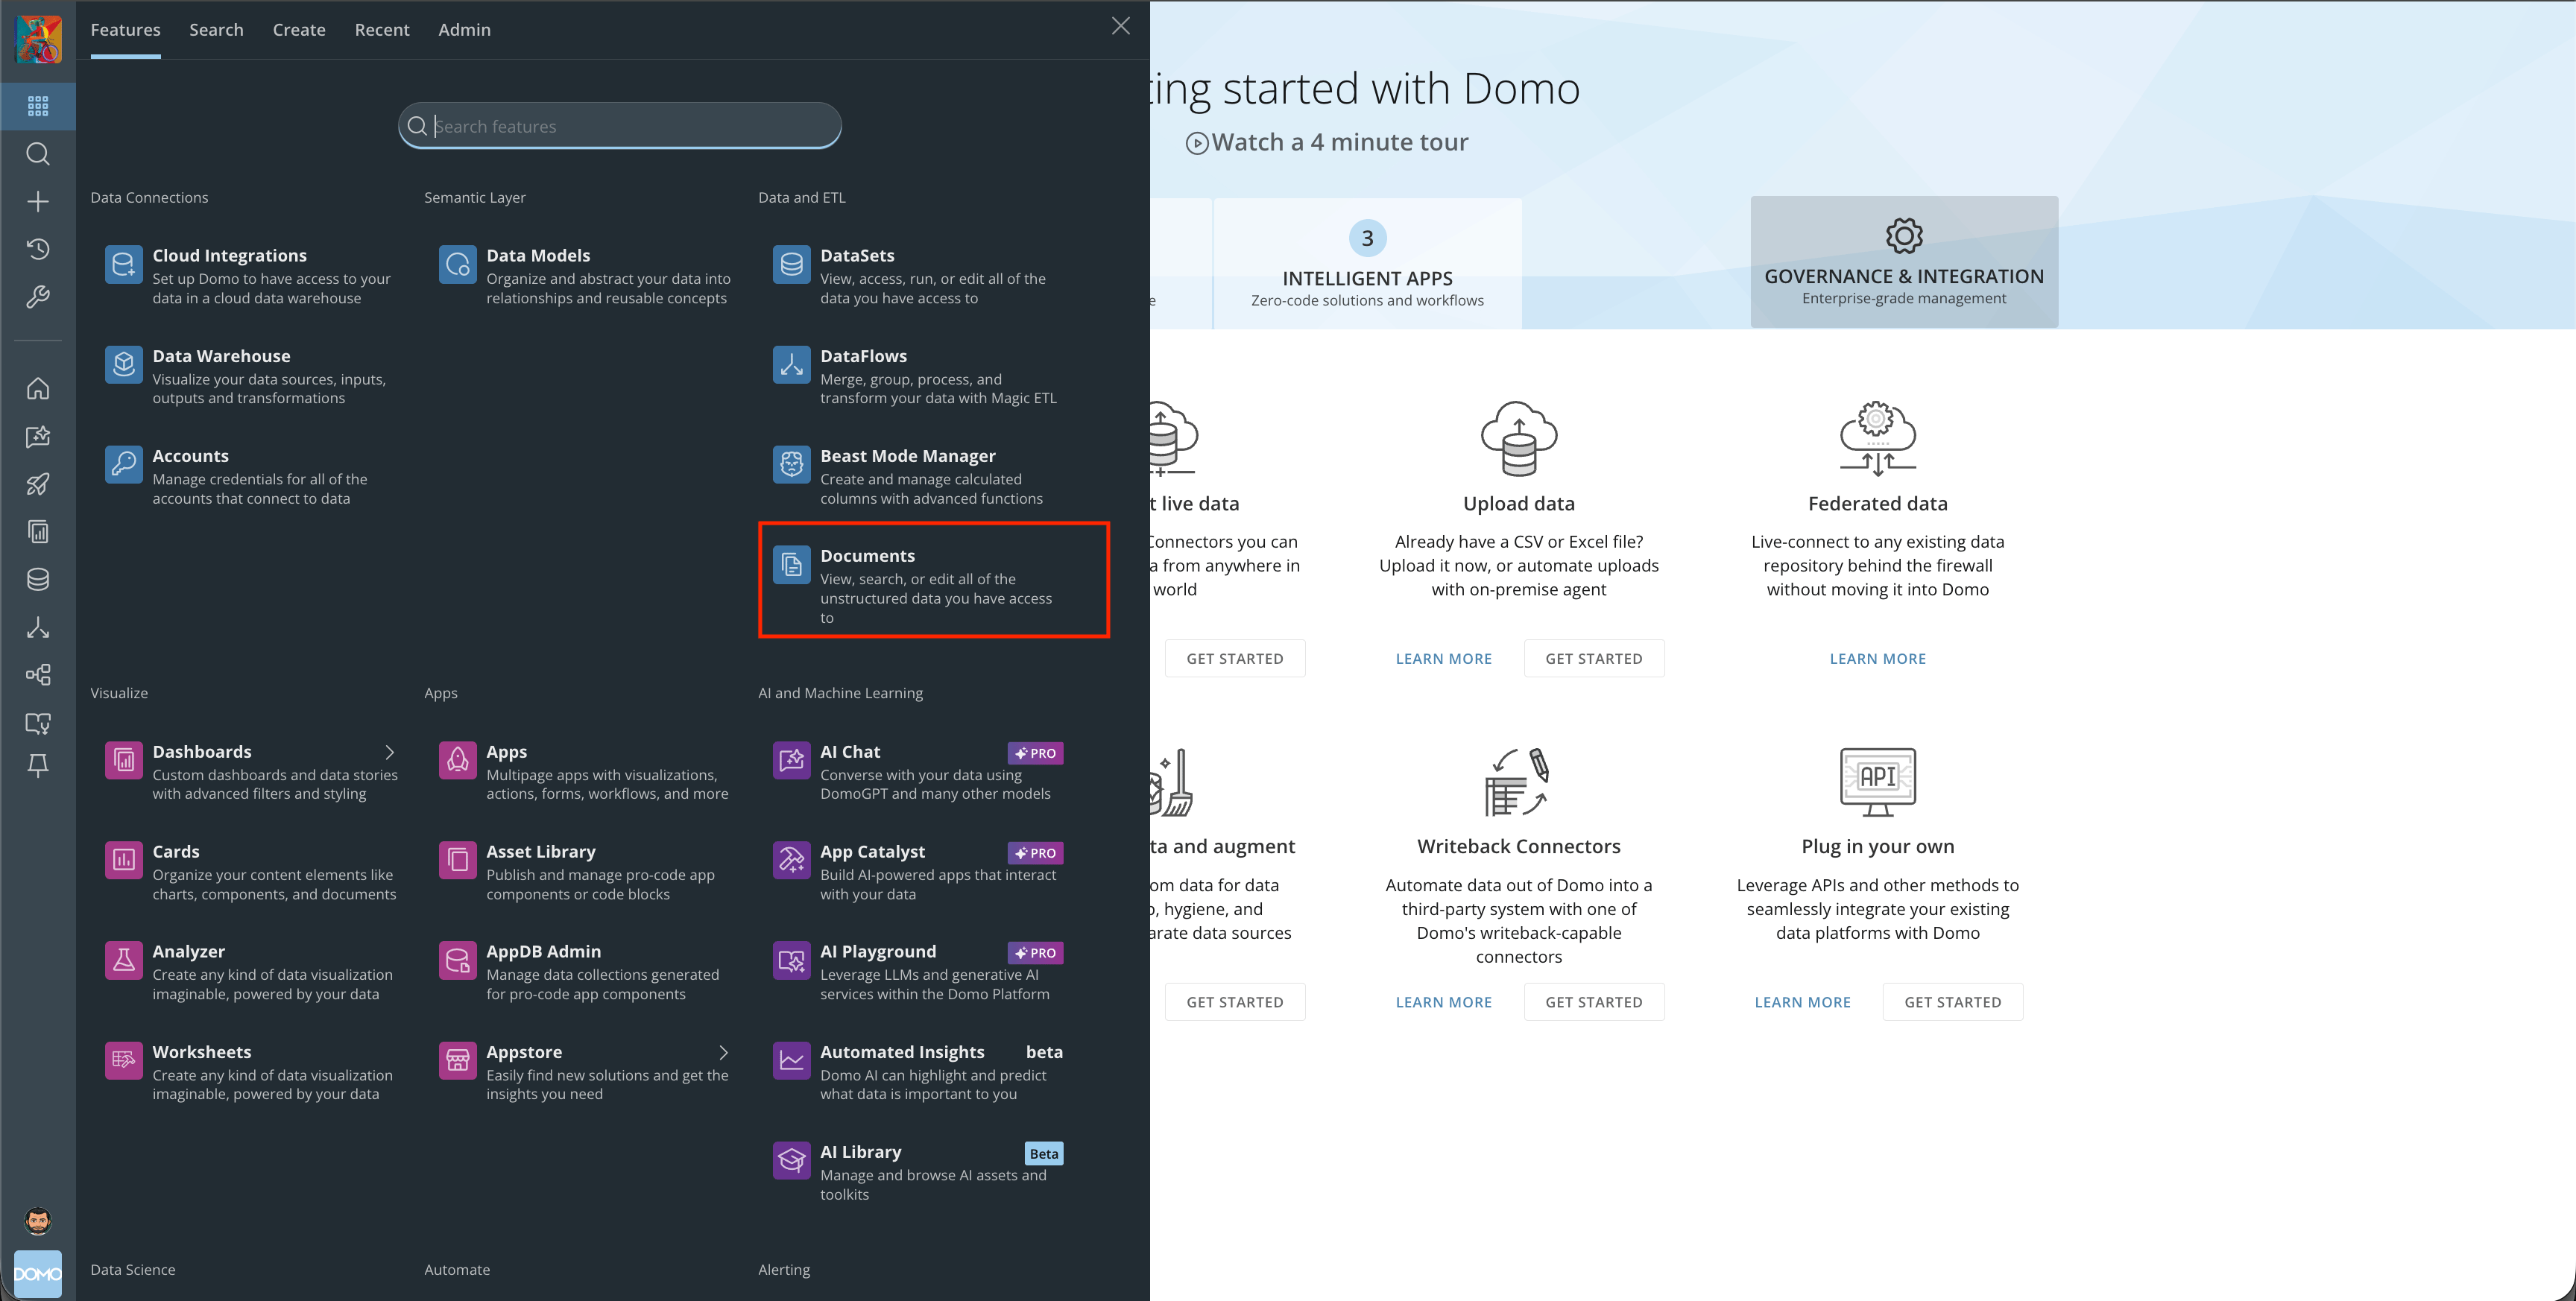Image resolution: width=2576 pixels, height=1301 pixels.
Task: Open the Analyzer flask icon
Action: (x=124, y=961)
